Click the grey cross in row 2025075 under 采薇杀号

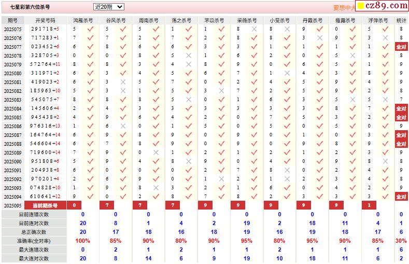[254, 29]
